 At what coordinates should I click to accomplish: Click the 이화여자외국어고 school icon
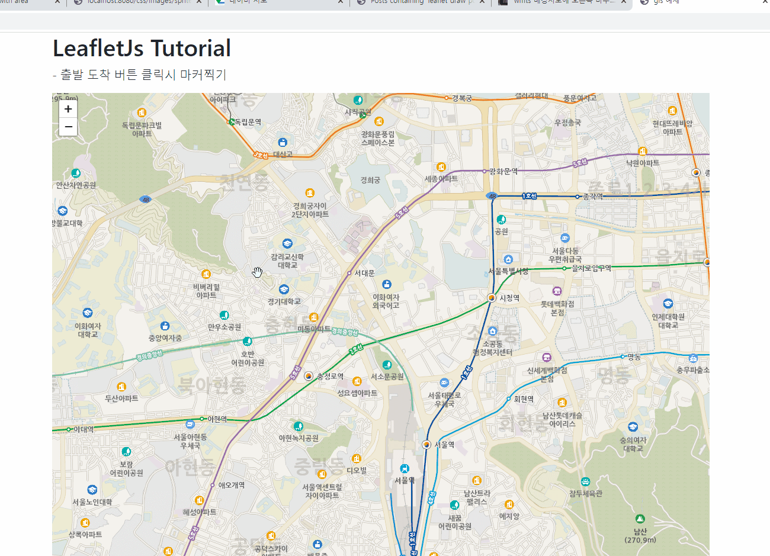pos(387,285)
